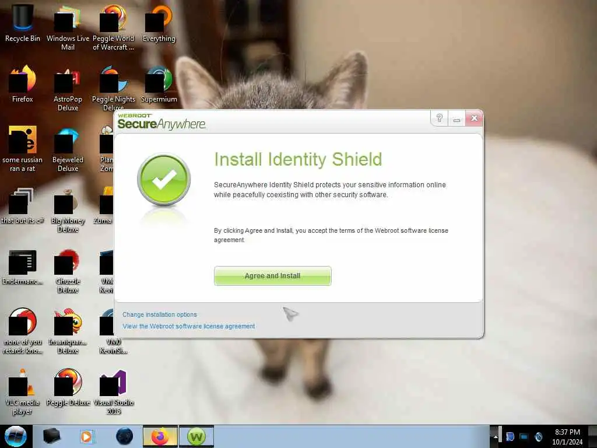Click the help question mark button
The height and width of the screenshot is (448, 597).
pyautogui.click(x=439, y=118)
